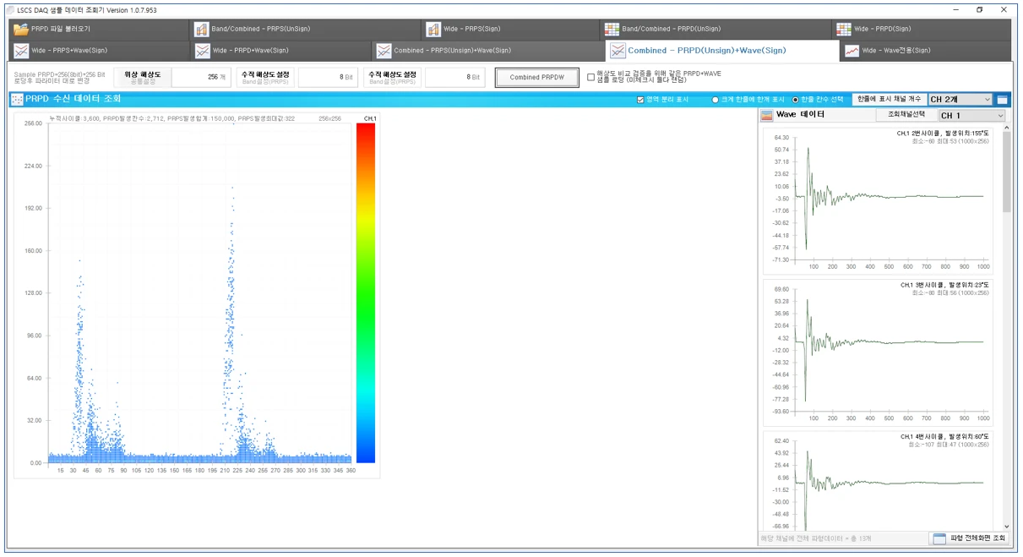Click wave icon of Wide PRPS+Wave tab
This screenshot has height=557, width=1023.
point(20,51)
